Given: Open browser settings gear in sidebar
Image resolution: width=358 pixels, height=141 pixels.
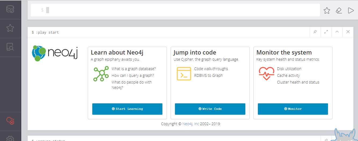Looking at the screenshot, I should (10, 138).
